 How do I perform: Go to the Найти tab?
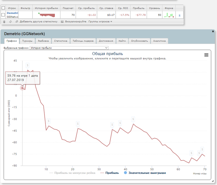point(122,41)
